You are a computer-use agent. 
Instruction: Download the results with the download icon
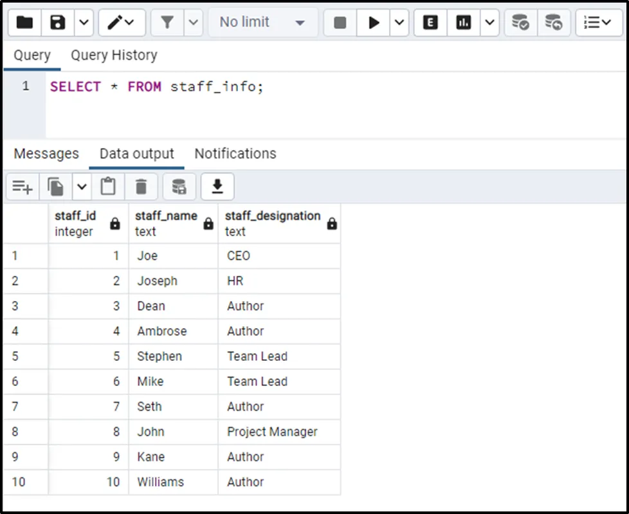coord(217,187)
